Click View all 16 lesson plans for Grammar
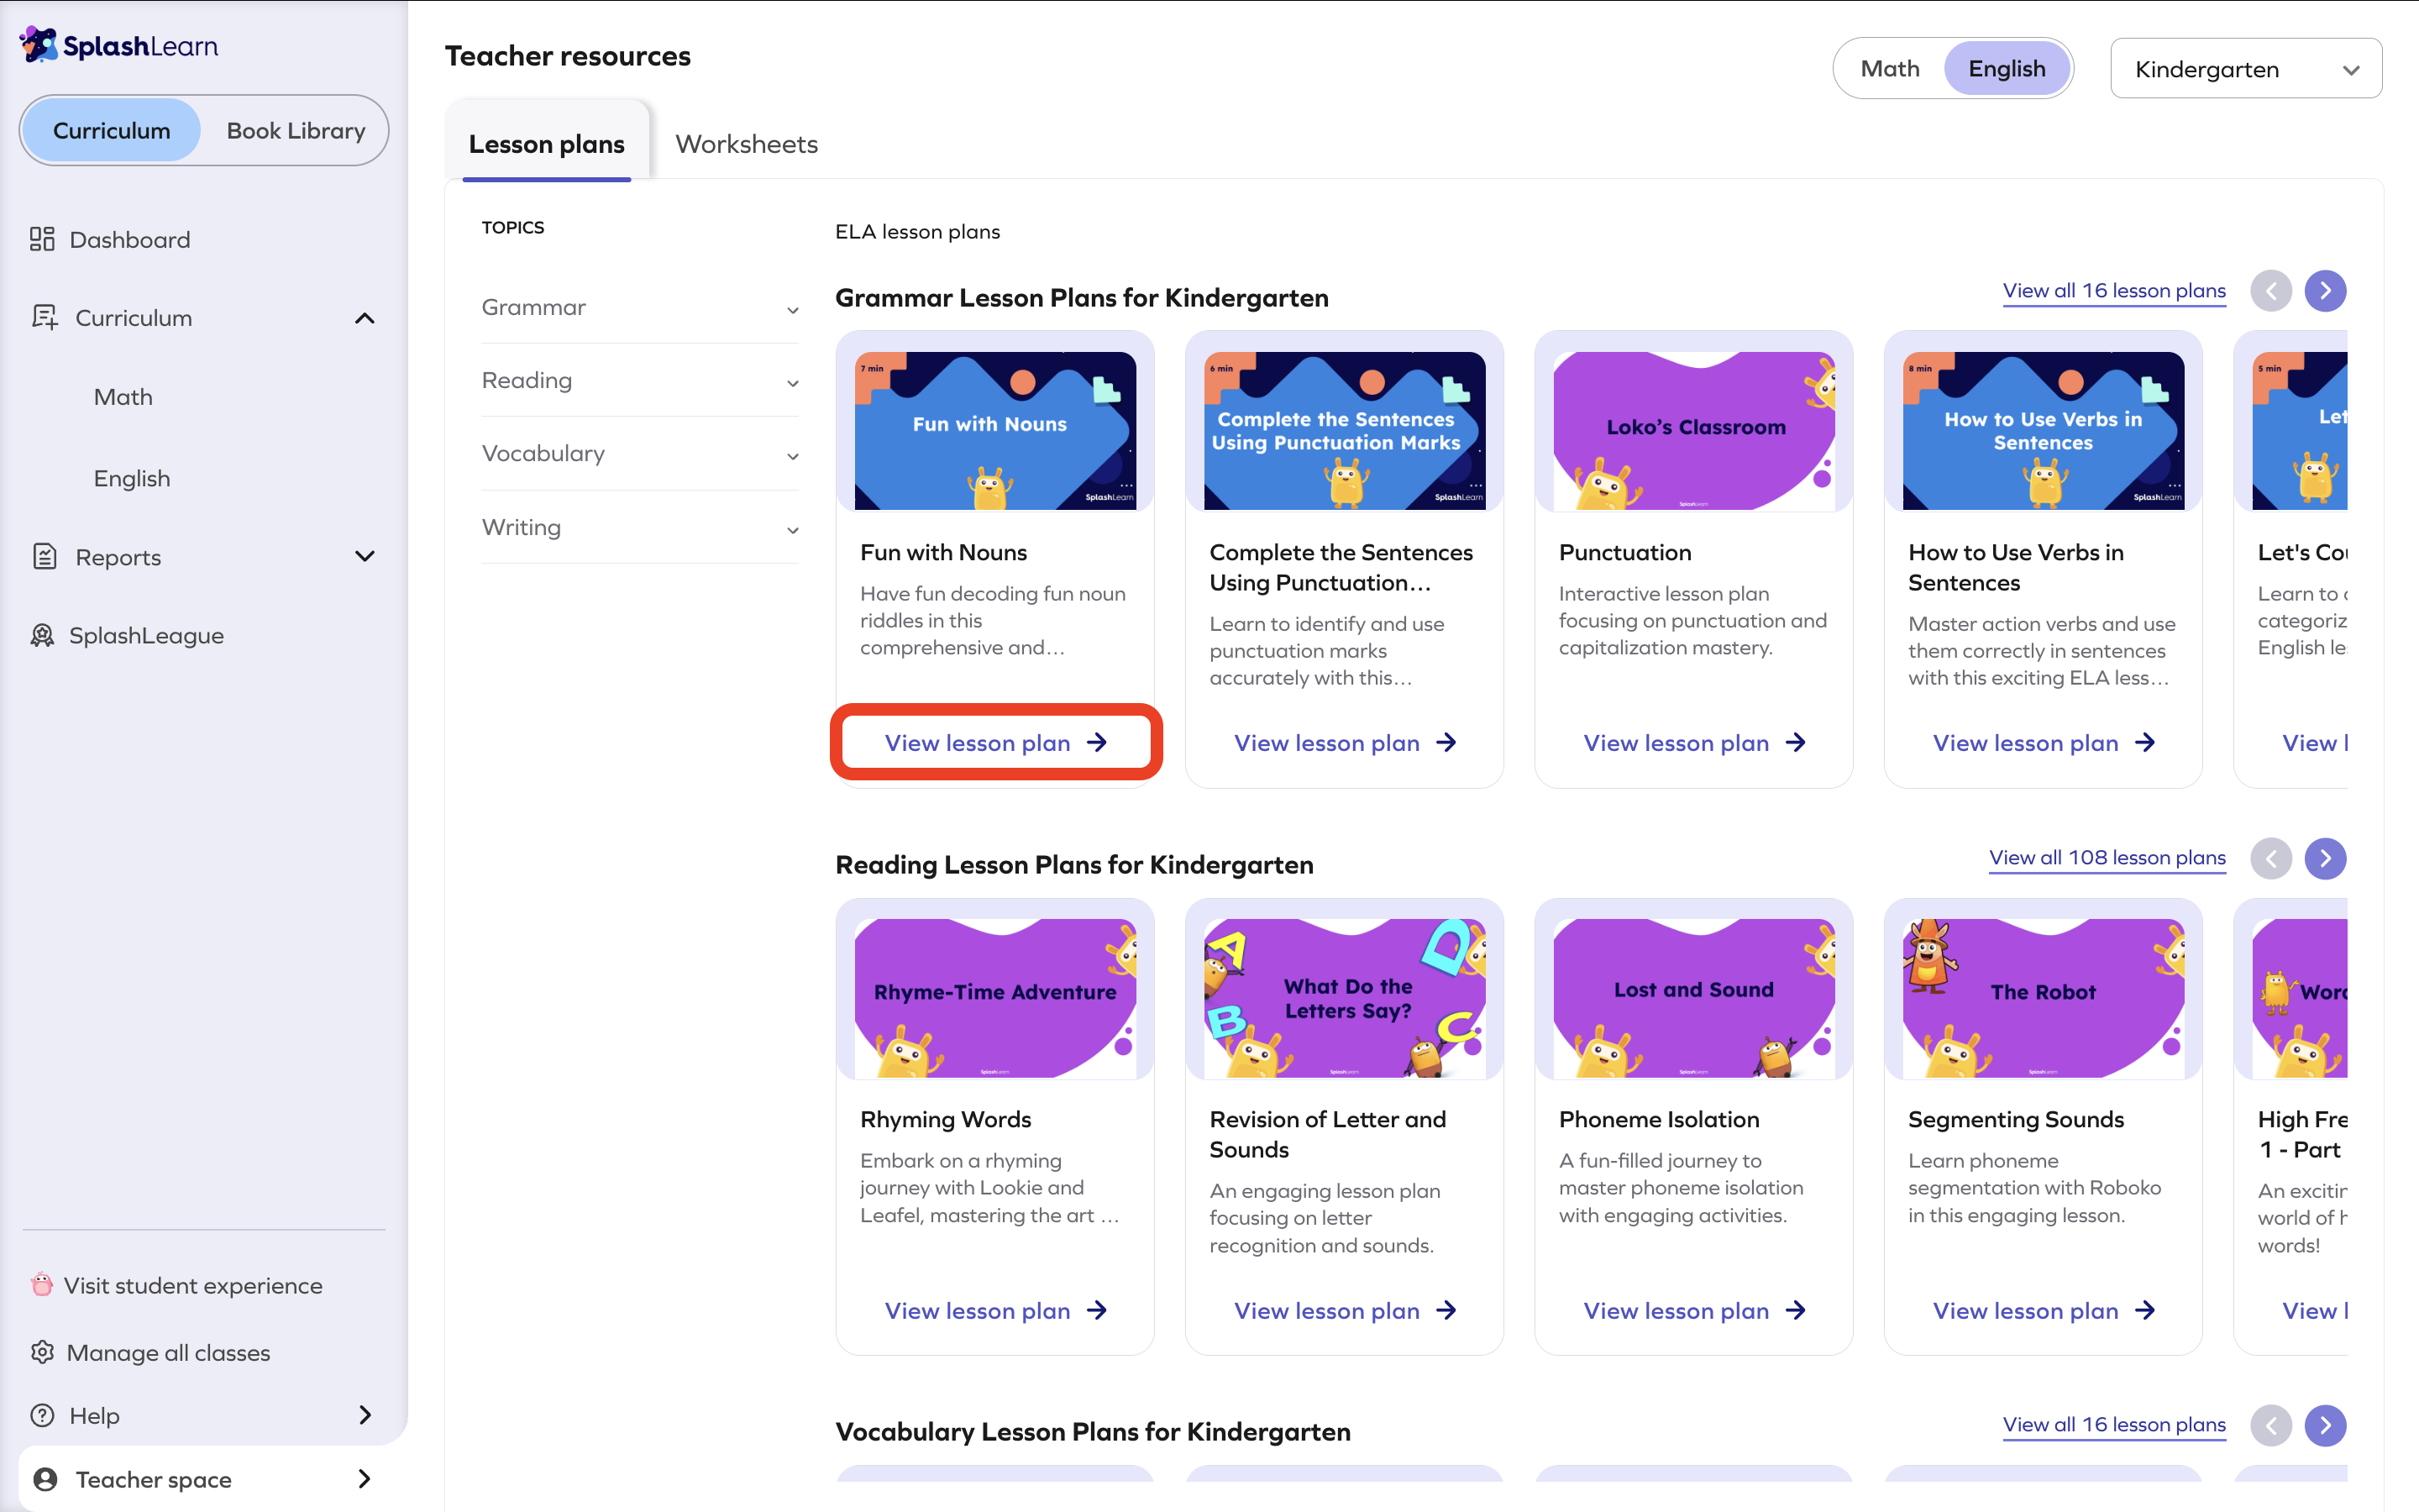 [2114, 291]
